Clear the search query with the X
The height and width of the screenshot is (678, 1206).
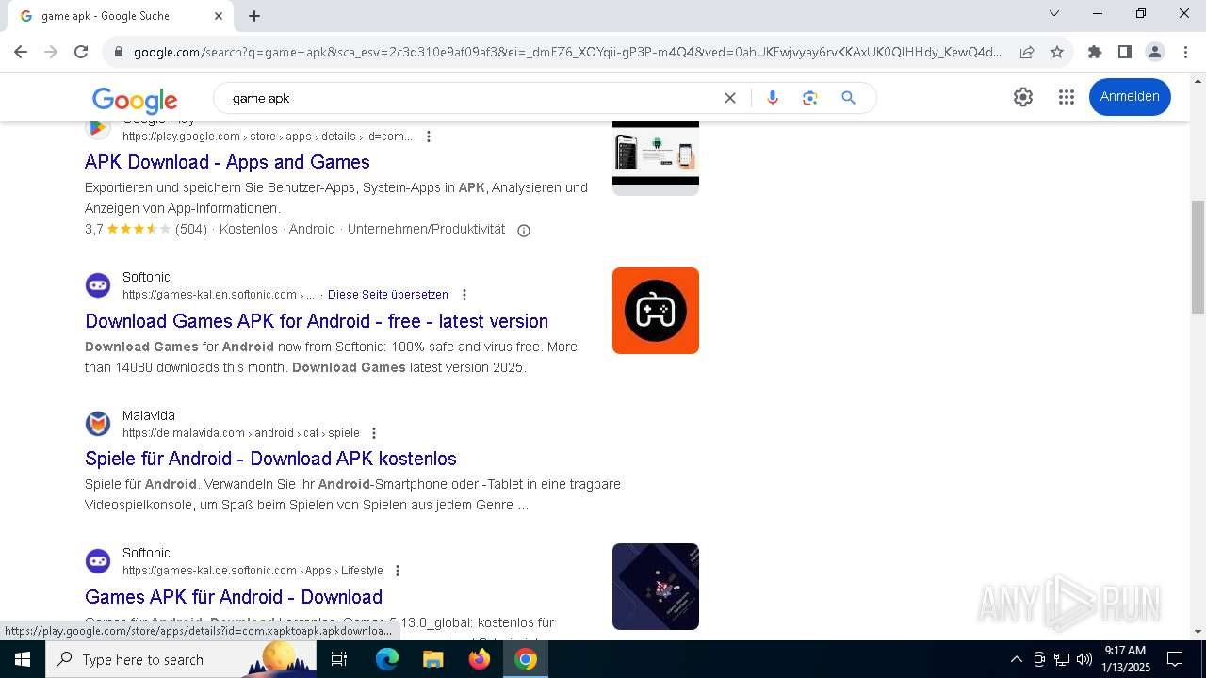coord(729,98)
